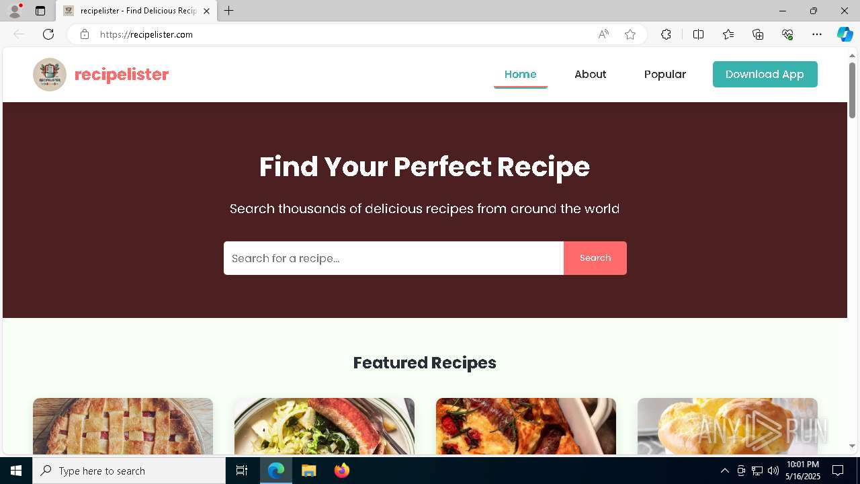The height and width of the screenshot is (484, 860).
Task: Click the browser refresh icon
Action: point(48,34)
